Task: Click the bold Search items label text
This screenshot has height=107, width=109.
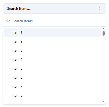Action: click(x=19, y=9)
